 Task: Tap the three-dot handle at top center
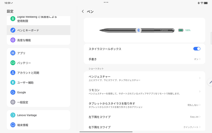[x=106, y=2]
